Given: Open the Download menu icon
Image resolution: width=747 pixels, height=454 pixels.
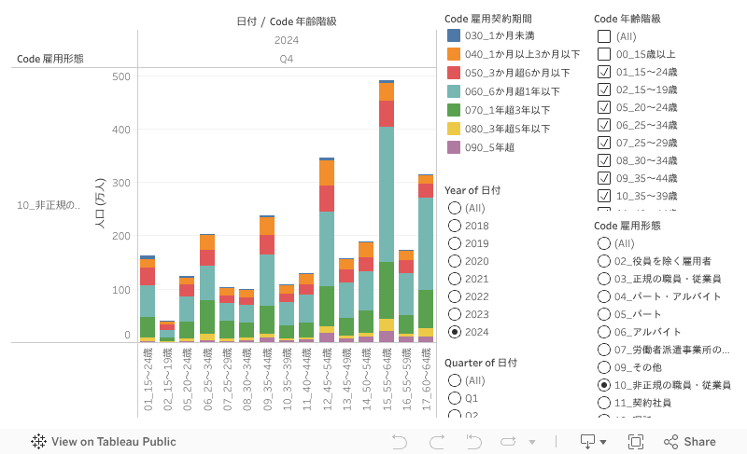Looking at the screenshot, I should click(x=587, y=441).
